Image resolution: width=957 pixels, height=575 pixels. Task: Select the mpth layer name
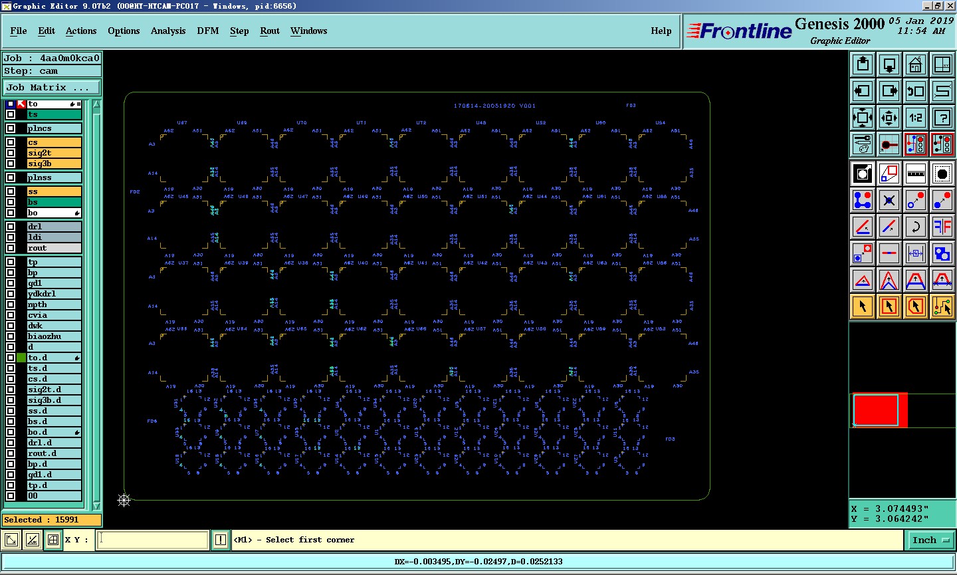[x=54, y=304]
